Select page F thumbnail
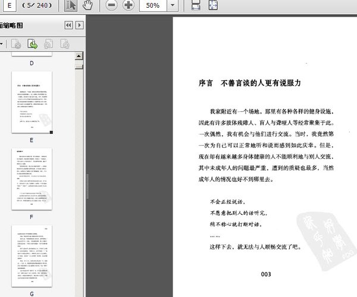 32,179
